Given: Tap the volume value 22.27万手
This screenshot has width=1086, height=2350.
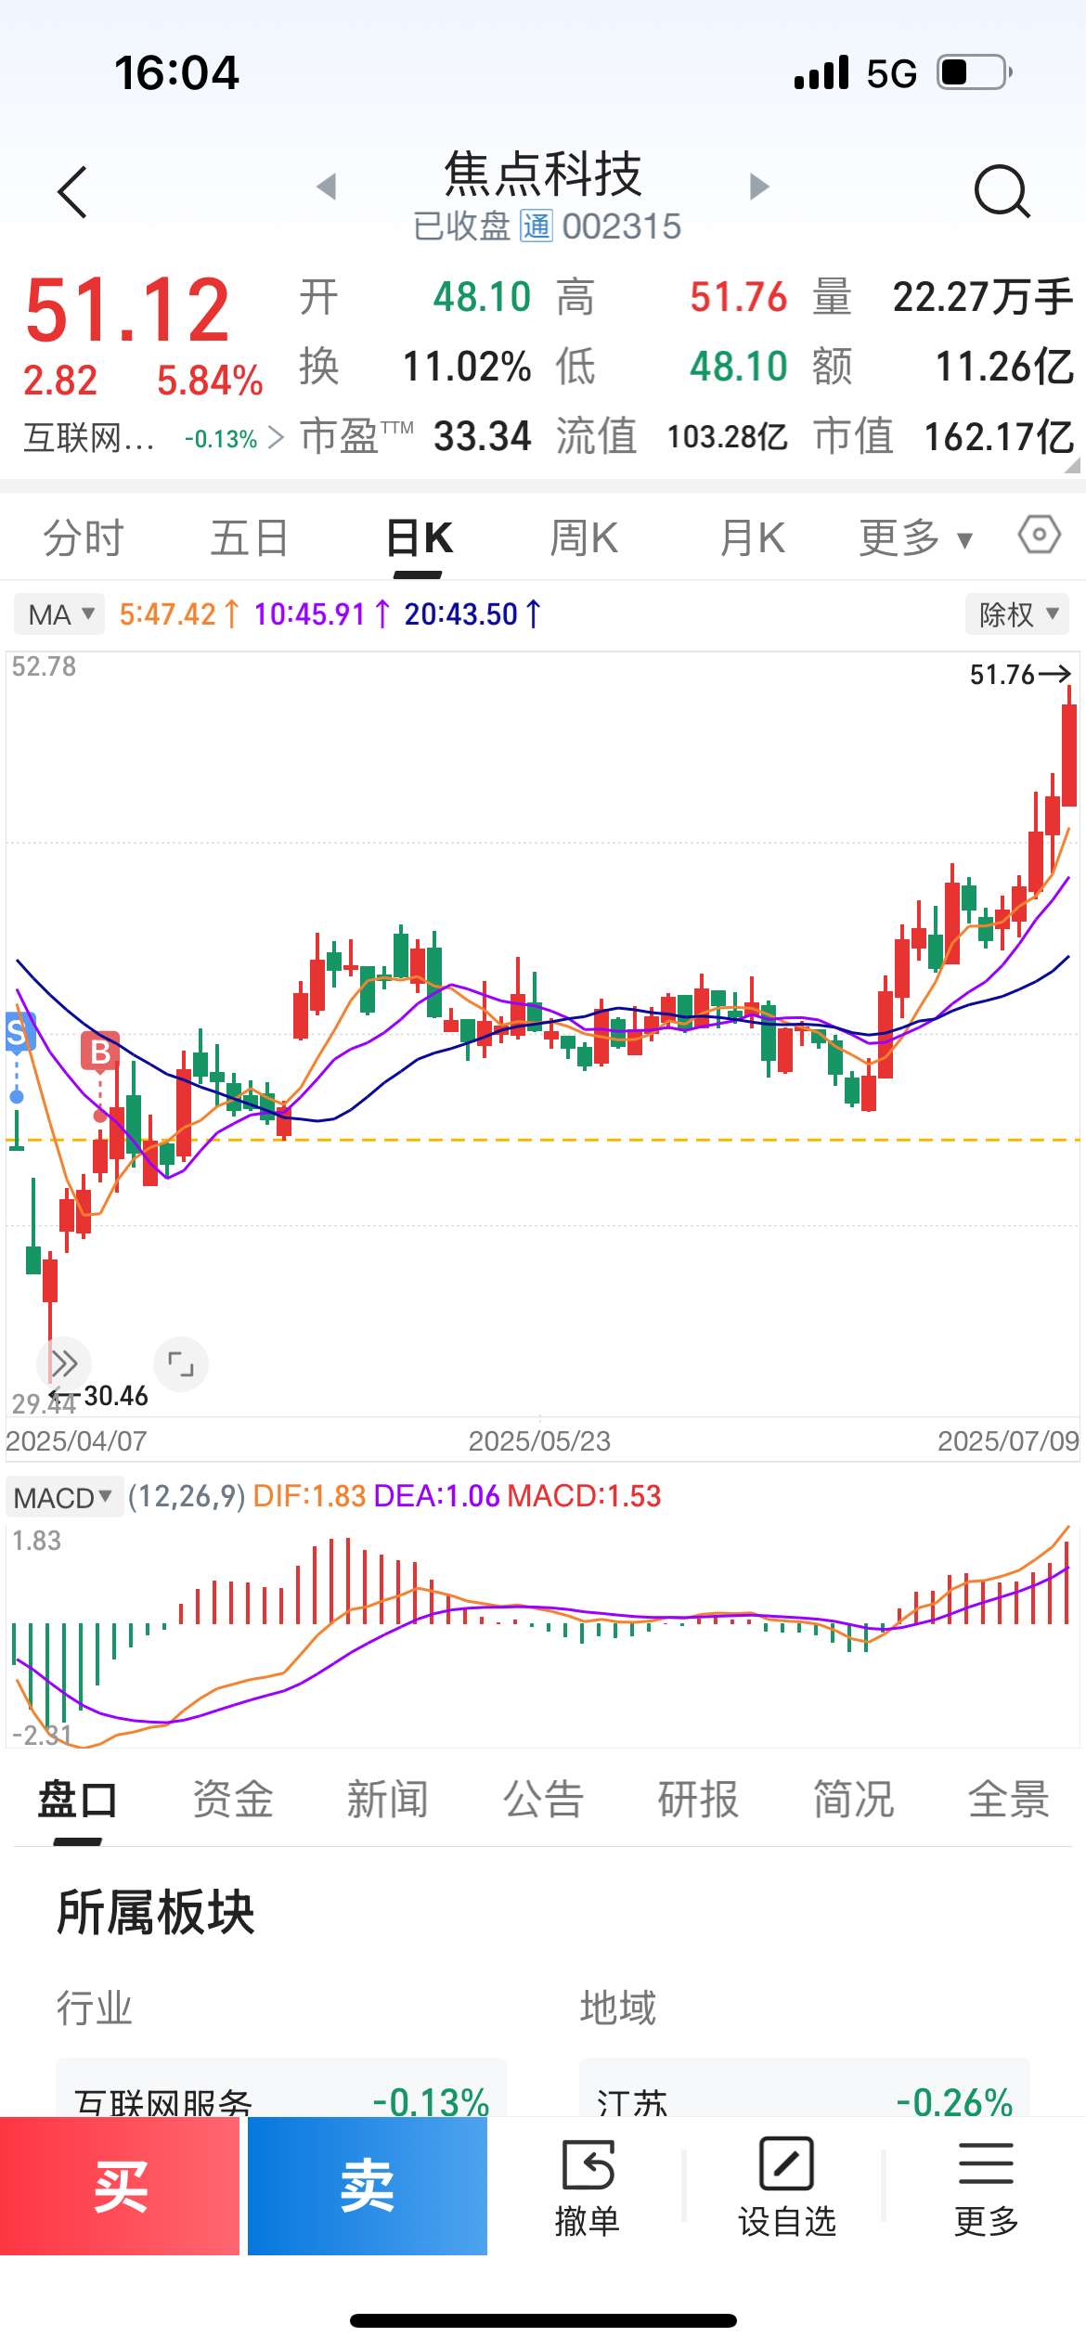Looking at the screenshot, I should point(983,297).
